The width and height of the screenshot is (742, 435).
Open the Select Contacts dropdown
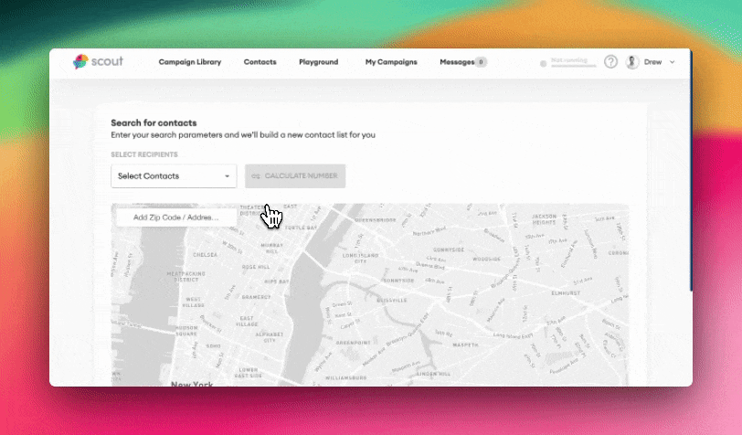coord(174,176)
